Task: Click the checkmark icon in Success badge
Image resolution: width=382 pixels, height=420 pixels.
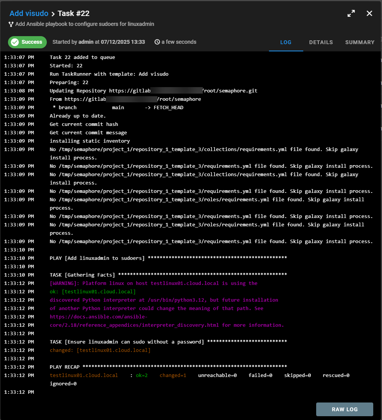Action: coord(15,42)
